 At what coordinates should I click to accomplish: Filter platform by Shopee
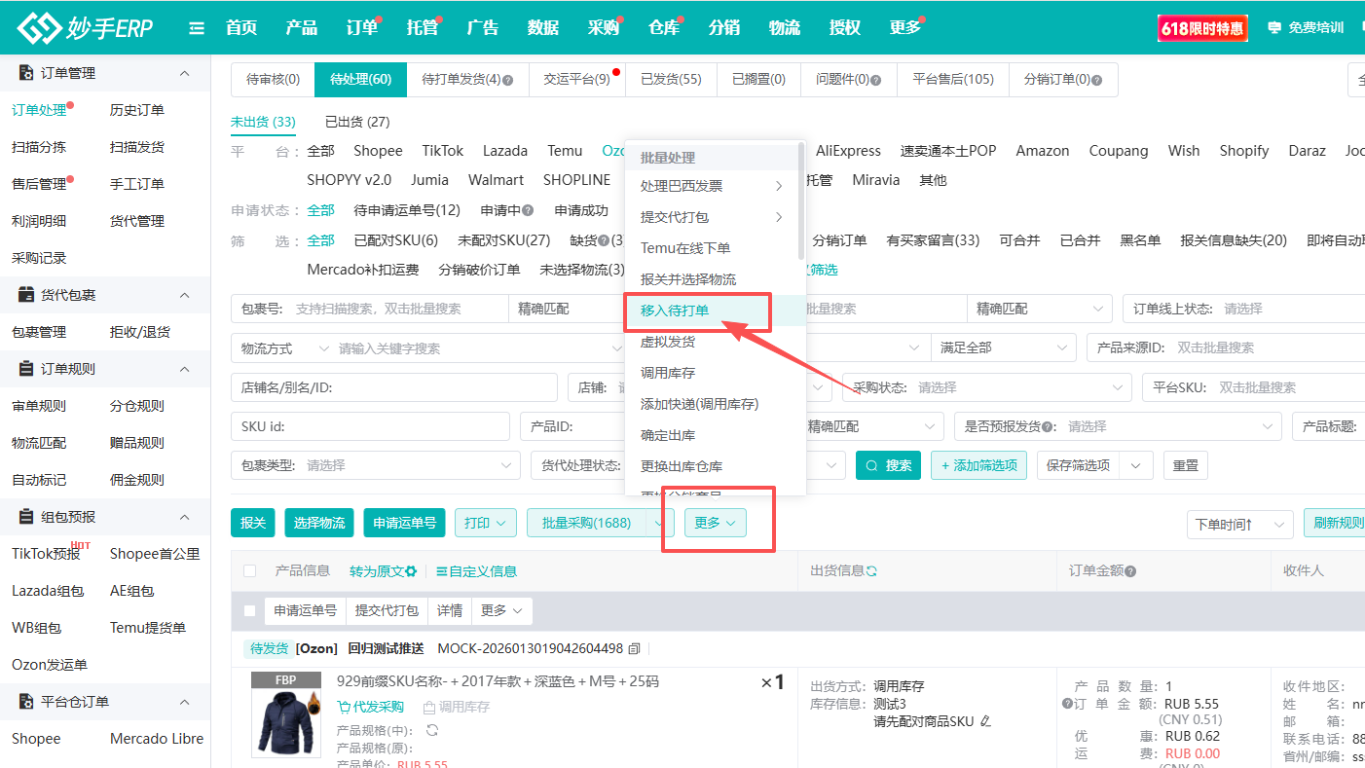coord(378,151)
